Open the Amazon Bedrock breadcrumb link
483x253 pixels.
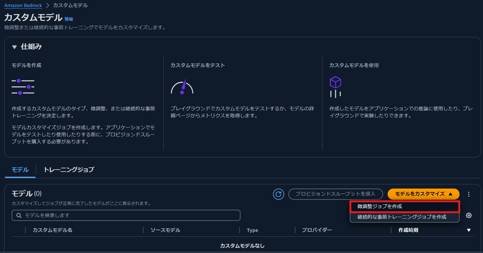(23, 5)
